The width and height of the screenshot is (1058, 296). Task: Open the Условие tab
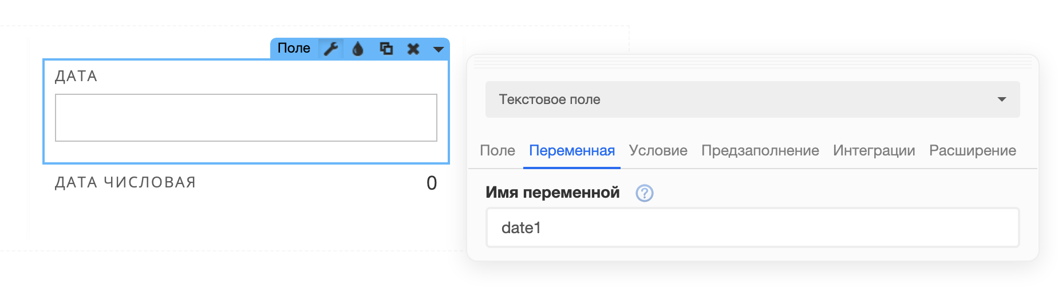point(658,150)
